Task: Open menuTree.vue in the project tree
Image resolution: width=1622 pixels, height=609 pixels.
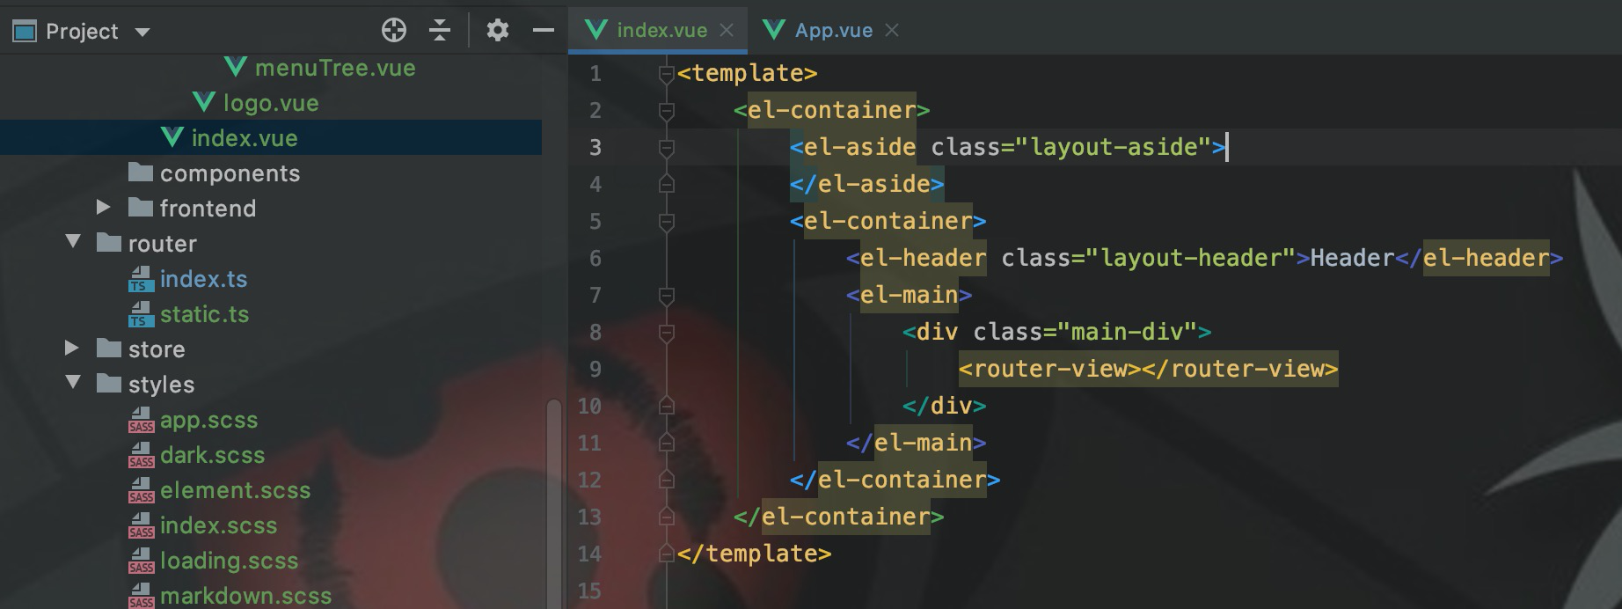Action: (x=335, y=68)
